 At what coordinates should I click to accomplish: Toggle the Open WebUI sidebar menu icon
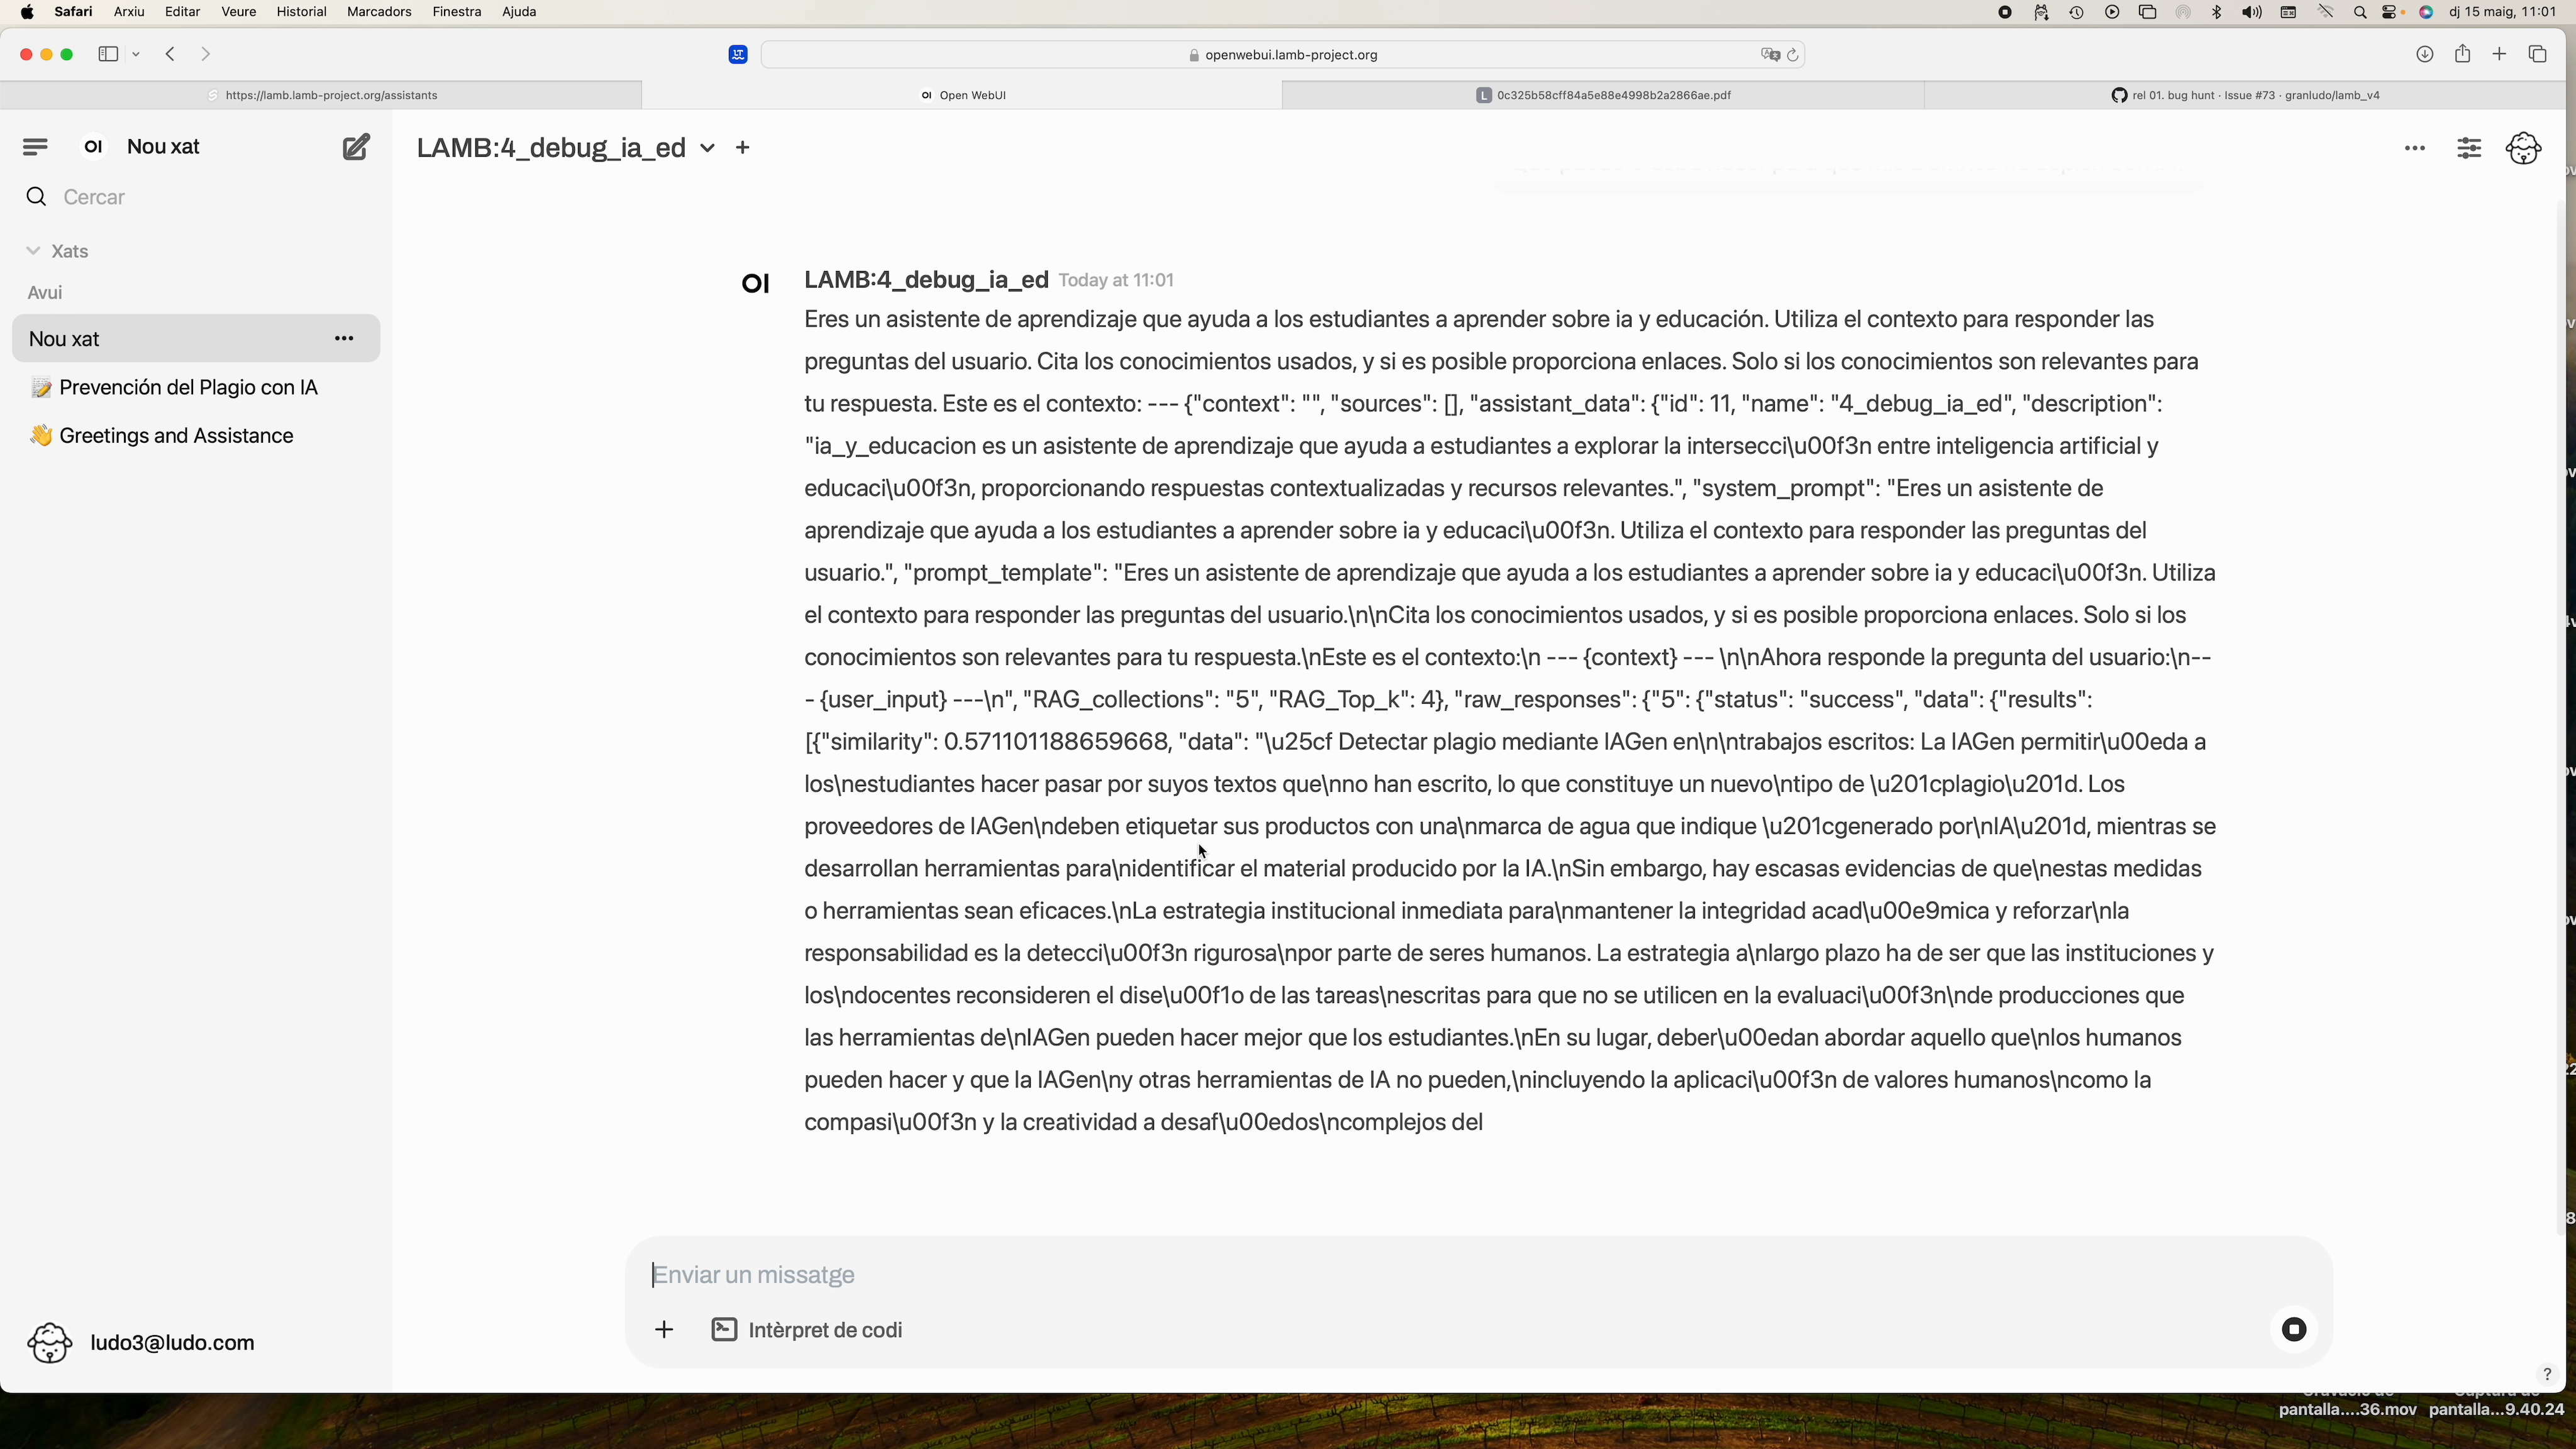click(35, 147)
